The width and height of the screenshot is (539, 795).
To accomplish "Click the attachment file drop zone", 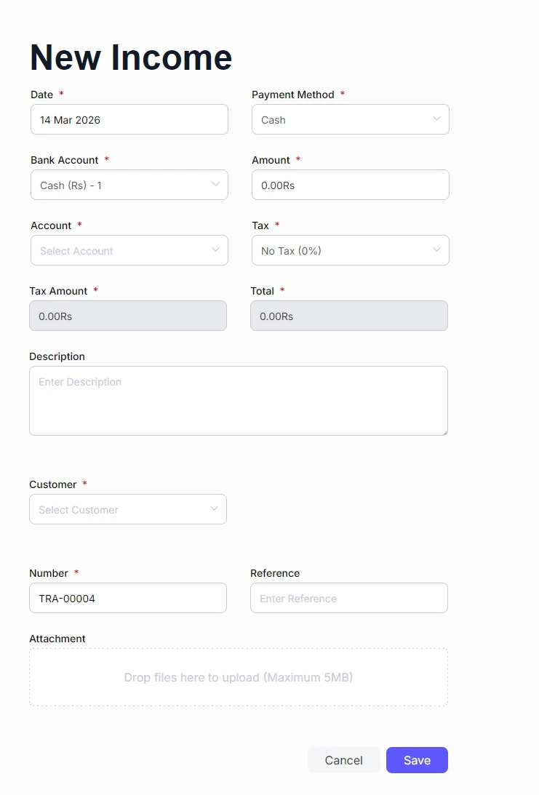I will (x=238, y=677).
